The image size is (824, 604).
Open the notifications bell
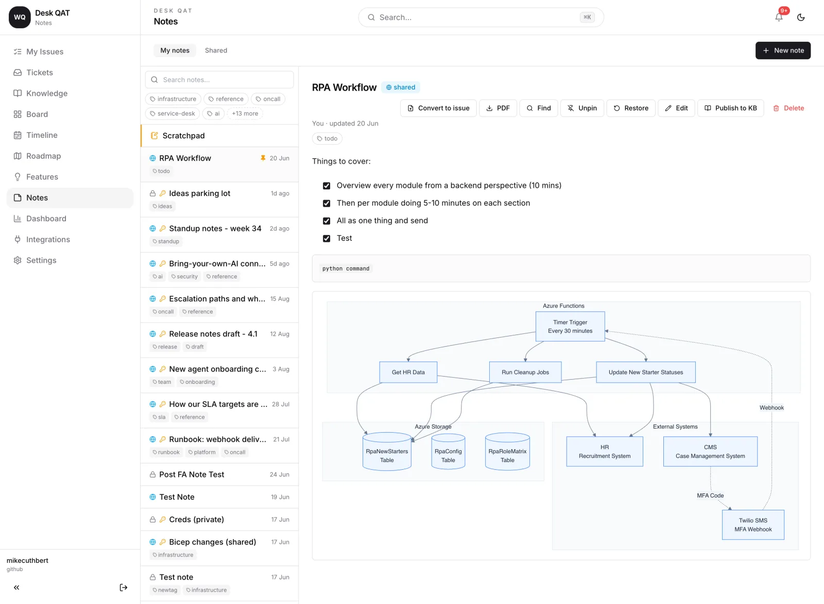coord(779,17)
